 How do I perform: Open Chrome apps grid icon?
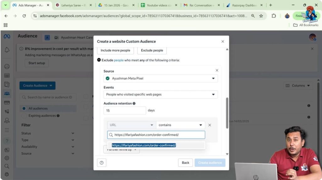(6, 25)
